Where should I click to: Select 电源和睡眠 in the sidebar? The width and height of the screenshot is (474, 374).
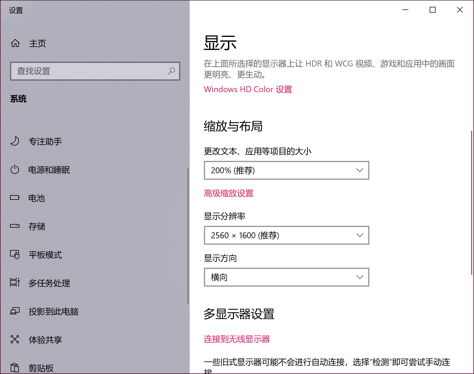[x=49, y=170]
